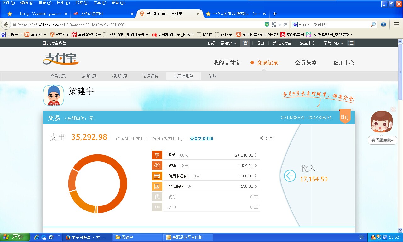Click the 转账 transfer icon
This screenshot has width=403, height=242.
pyautogui.click(x=157, y=165)
